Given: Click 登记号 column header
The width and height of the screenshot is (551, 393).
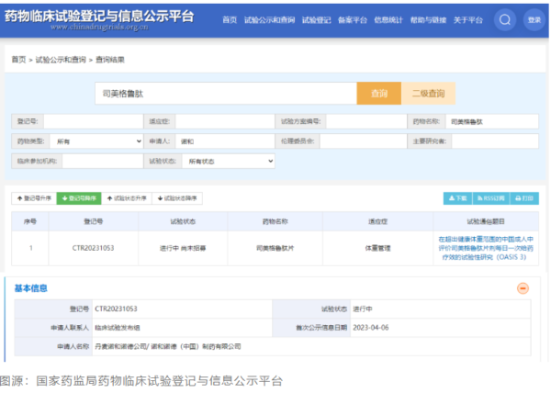Looking at the screenshot, I should (x=93, y=221).
